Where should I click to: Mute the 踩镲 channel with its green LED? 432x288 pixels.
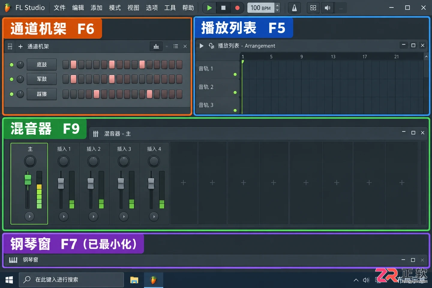pos(12,94)
